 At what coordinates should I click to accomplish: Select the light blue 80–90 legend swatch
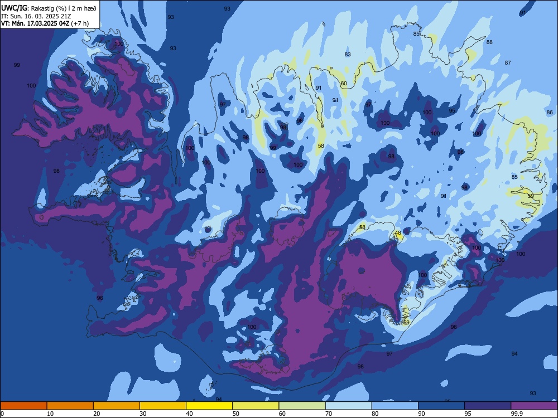[395, 406]
